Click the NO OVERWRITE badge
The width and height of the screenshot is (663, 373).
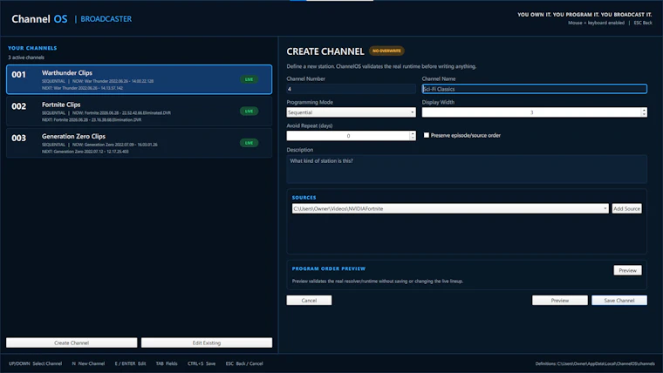(386, 51)
